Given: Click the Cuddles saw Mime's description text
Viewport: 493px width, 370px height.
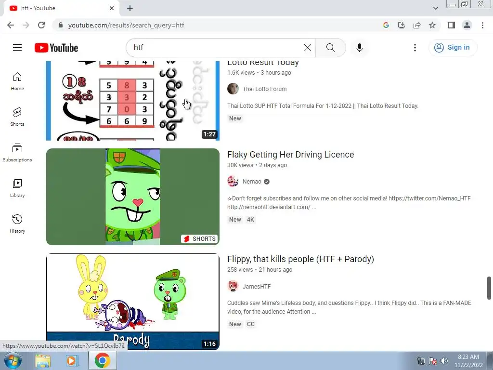Looking at the screenshot, I should point(349,307).
